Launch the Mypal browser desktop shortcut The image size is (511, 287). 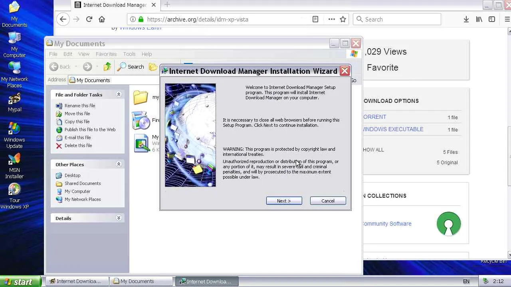[x=14, y=102]
